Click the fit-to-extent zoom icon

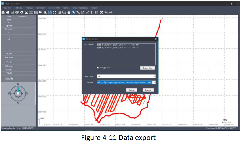coord(55,13)
